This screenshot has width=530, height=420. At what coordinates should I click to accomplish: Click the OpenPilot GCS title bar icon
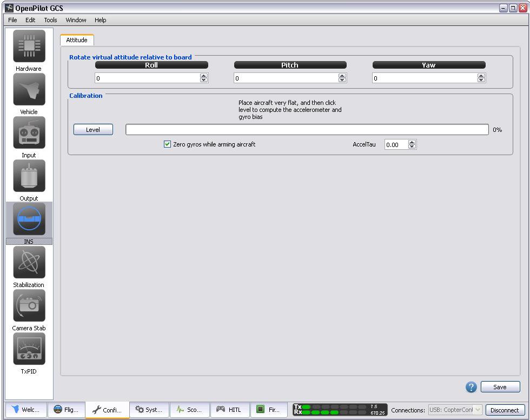coord(9,8)
